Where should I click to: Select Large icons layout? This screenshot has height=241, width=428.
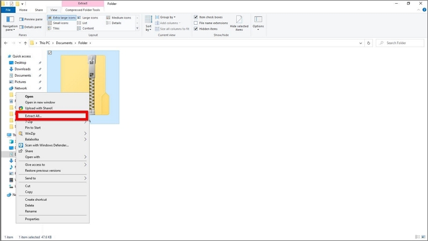(x=88, y=18)
